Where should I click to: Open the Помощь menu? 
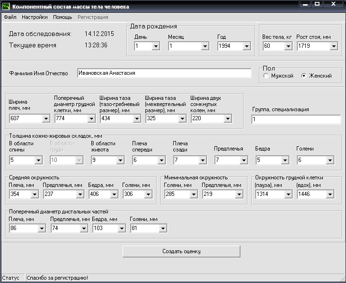62,17
